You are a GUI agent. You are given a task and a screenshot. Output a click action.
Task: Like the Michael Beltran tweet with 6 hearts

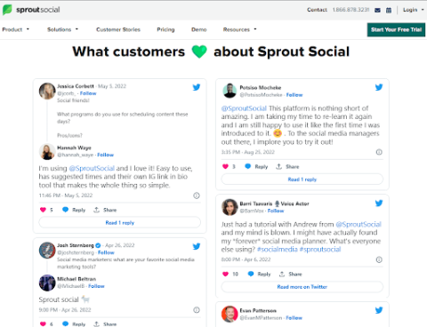43,324
